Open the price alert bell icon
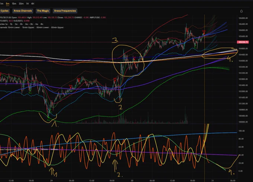 click(241, 11)
